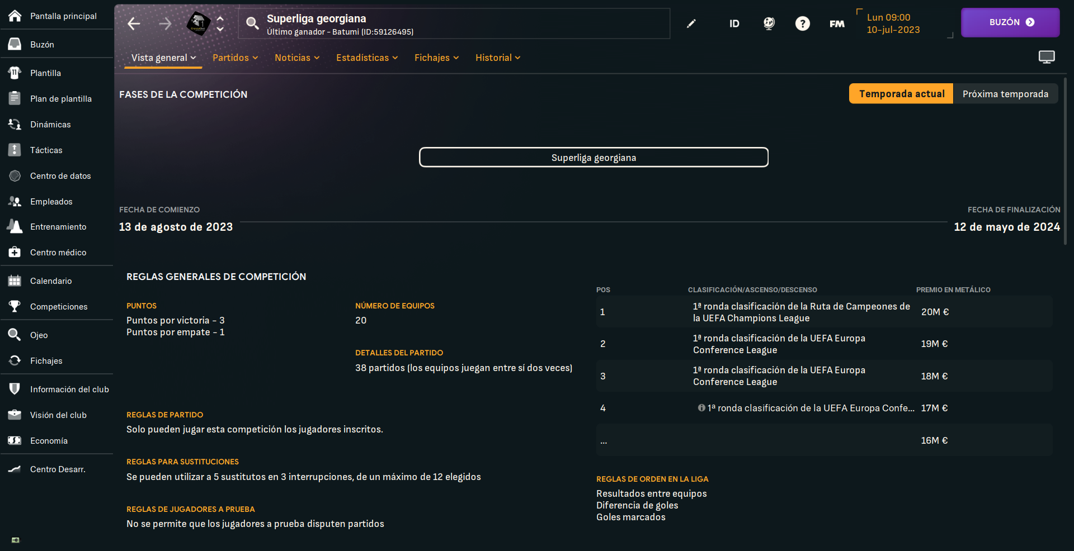Click the Superliga georgiana stage box

click(x=593, y=157)
